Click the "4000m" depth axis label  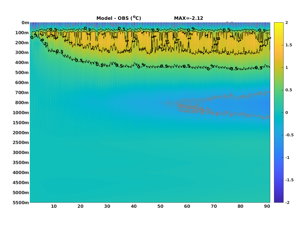tap(21, 173)
